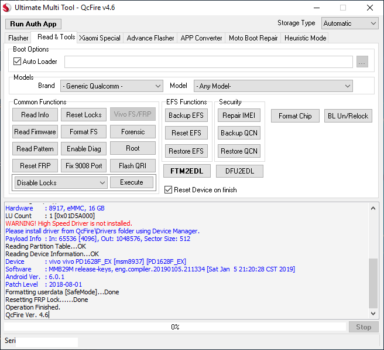Click the Read Firmware button
The height and width of the screenshot is (350, 384).
35,132
